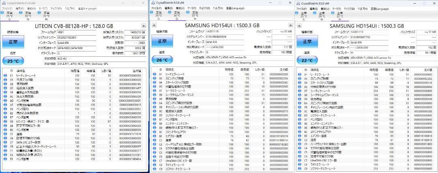The width and height of the screenshot is (438, 173).
Task: Click firmware field V881 in LITEON window
Action: pyautogui.click(x=76, y=32)
